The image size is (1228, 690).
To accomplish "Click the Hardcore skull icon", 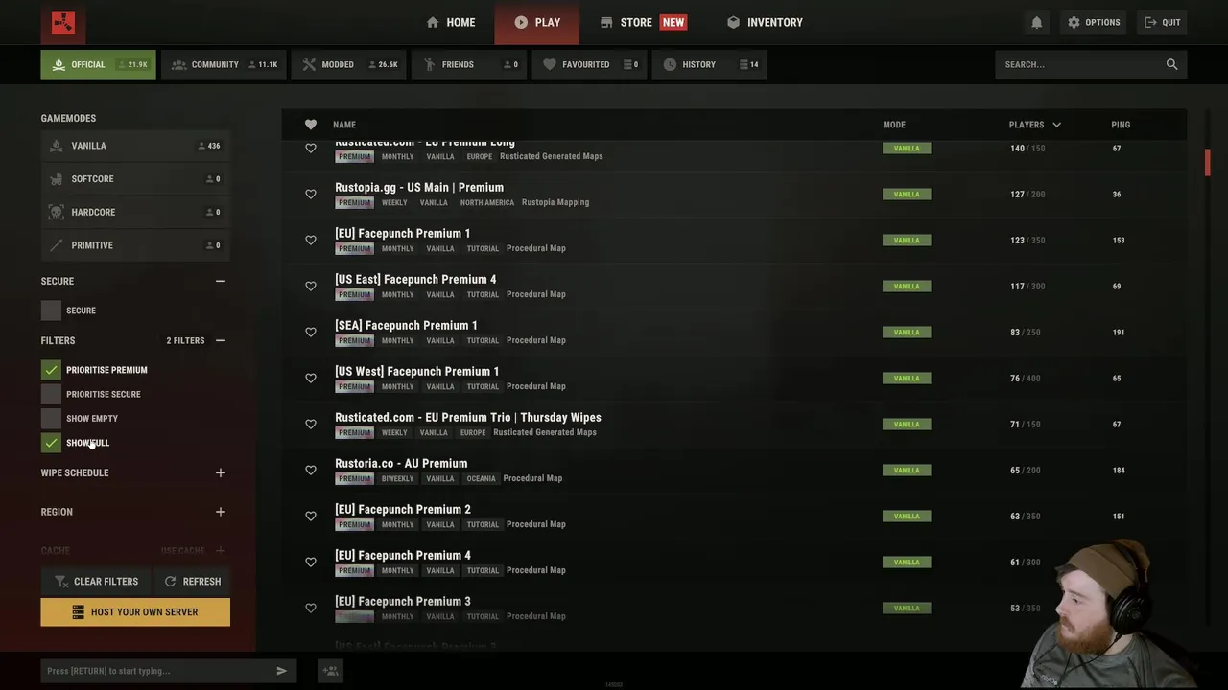I will pos(56,212).
